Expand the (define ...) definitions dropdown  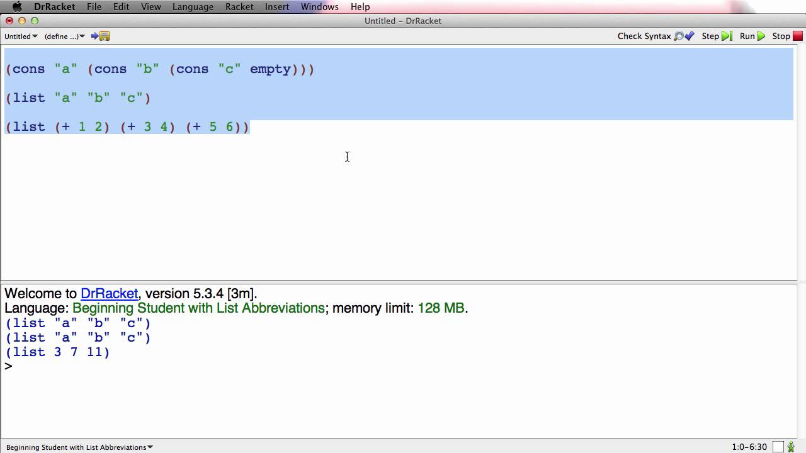[x=64, y=36]
